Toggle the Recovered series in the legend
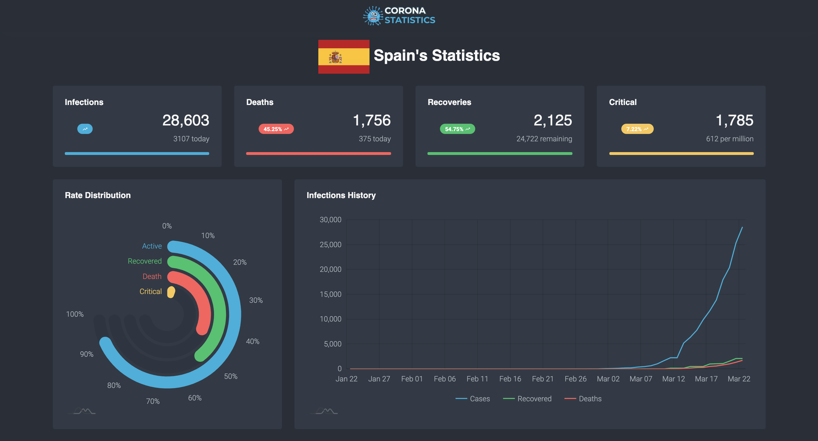 528,398
